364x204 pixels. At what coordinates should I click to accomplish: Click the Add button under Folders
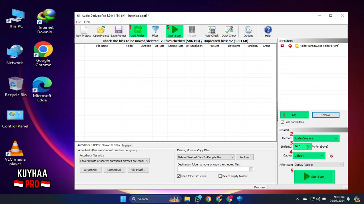point(294,115)
